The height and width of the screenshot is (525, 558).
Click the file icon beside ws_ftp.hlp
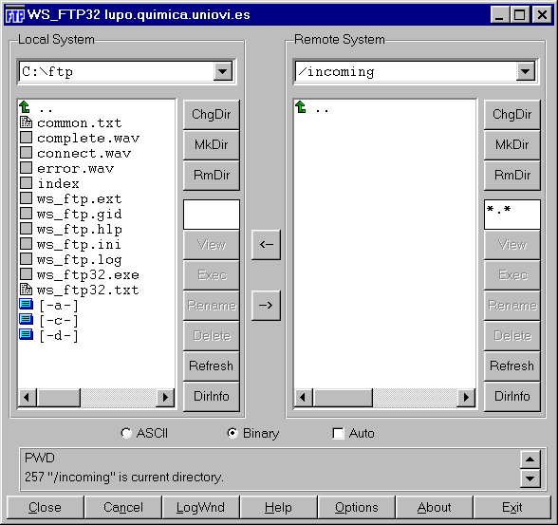(26, 229)
